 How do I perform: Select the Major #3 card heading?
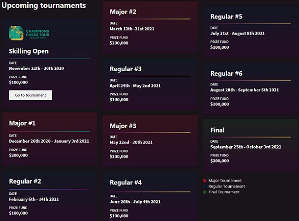point(123,126)
